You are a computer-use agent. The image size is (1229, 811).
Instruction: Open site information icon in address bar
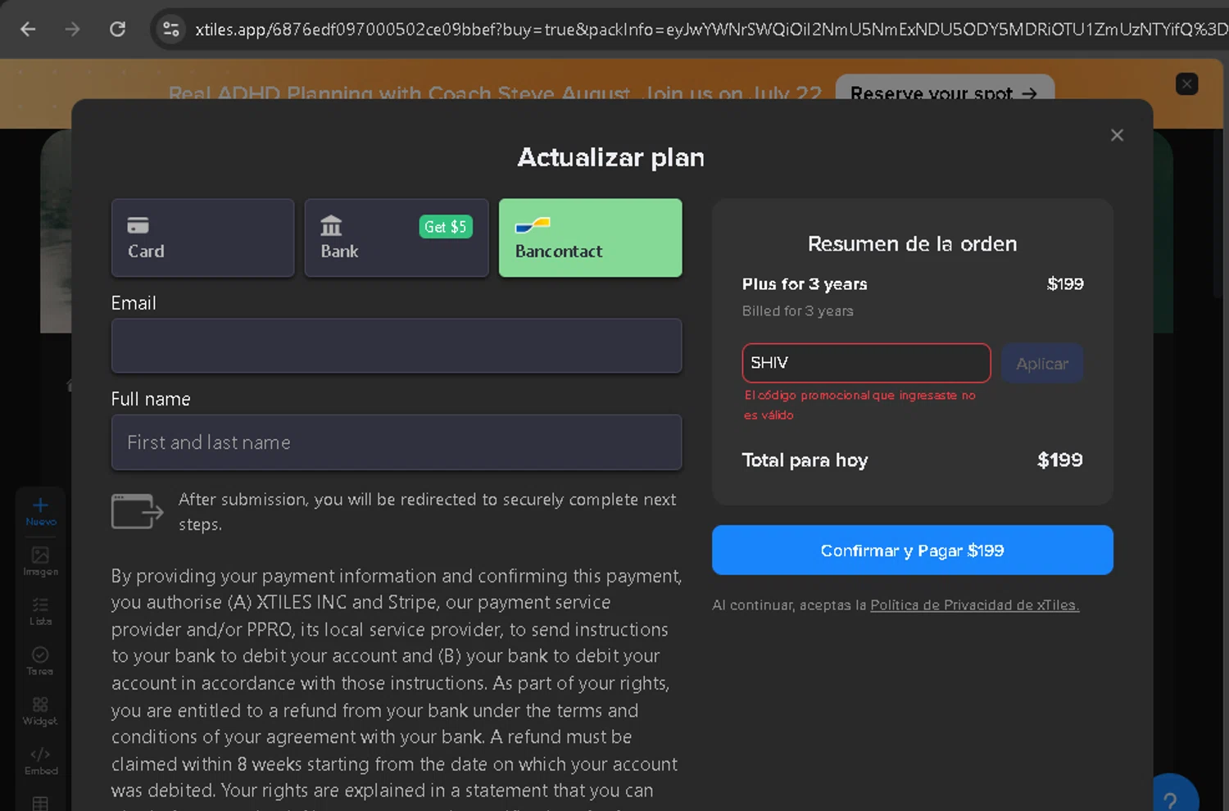(171, 29)
